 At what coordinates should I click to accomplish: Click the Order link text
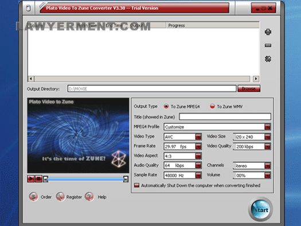point(46,197)
